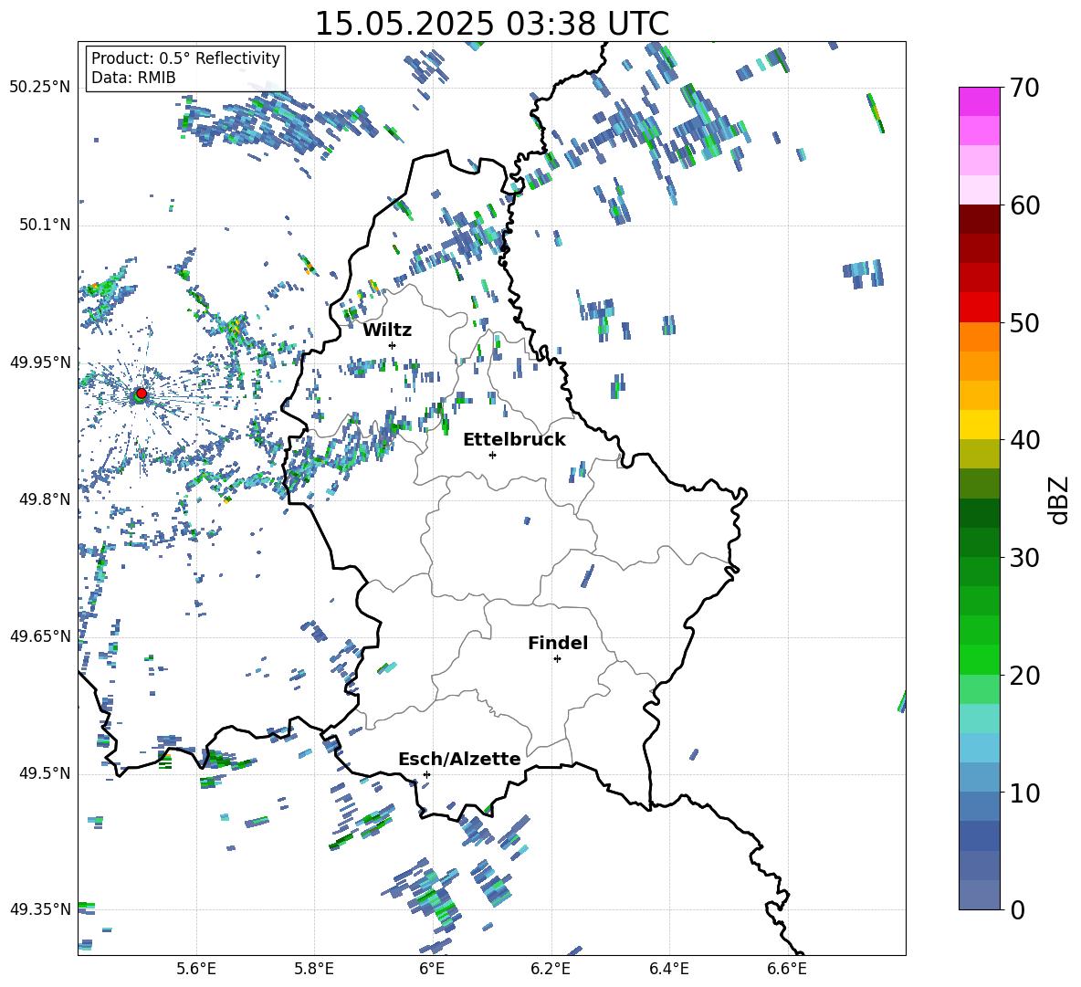Image resolution: width=1081 pixels, height=987 pixels.
Task: Pick the dark green 30-35 dBZ color band
Action: tap(980, 528)
